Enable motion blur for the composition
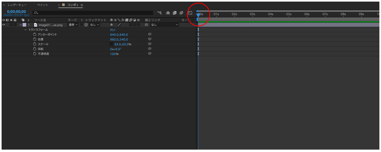The width and height of the screenshot is (381, 152). click(x=181, y=13)
